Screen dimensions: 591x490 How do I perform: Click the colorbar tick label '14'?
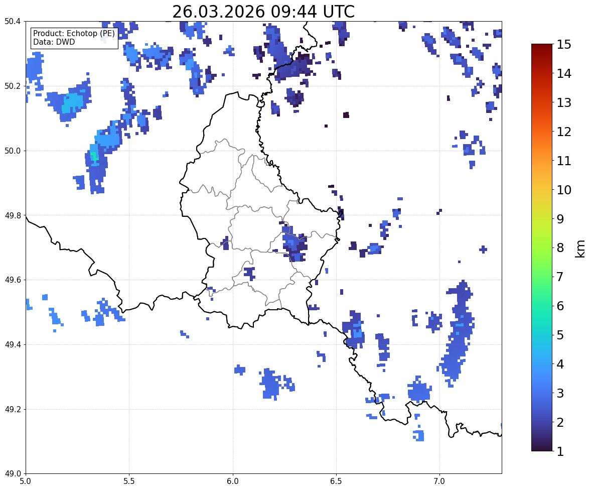pos(564,74)
